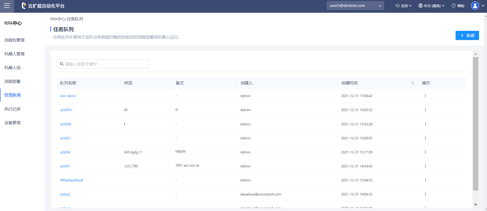This screenshot has height=211, width=487.
Task: Open the hamburger navigation menu
Action: click(7, 6)
